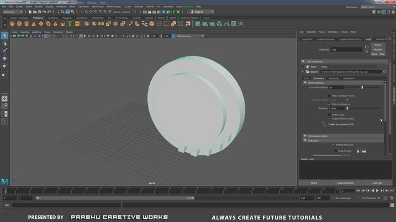This screenshot has width=396, height=222.
Task: Toggle the Output Vertex Colors checkbox
Action: [x=329, y=118]
